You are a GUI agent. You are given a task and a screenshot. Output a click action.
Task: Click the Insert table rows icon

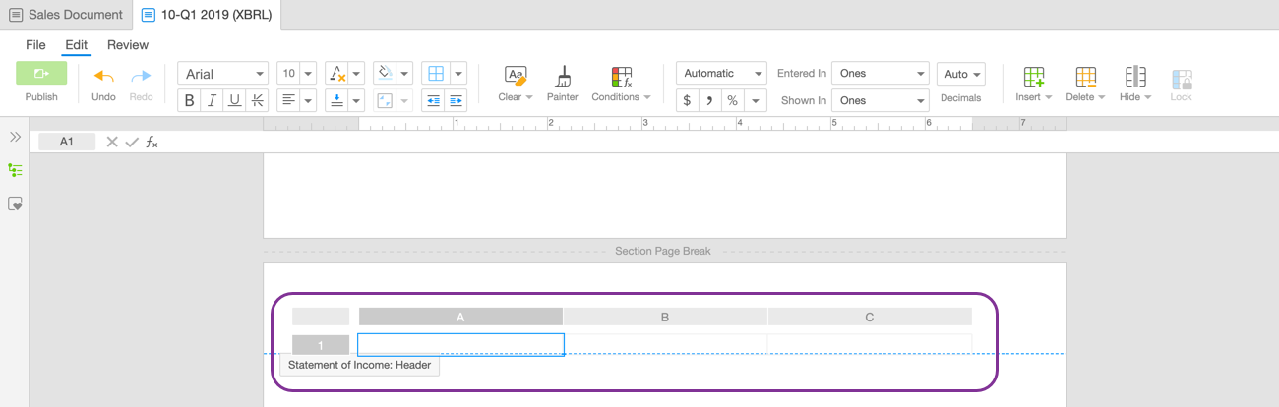coord(1033,76)
